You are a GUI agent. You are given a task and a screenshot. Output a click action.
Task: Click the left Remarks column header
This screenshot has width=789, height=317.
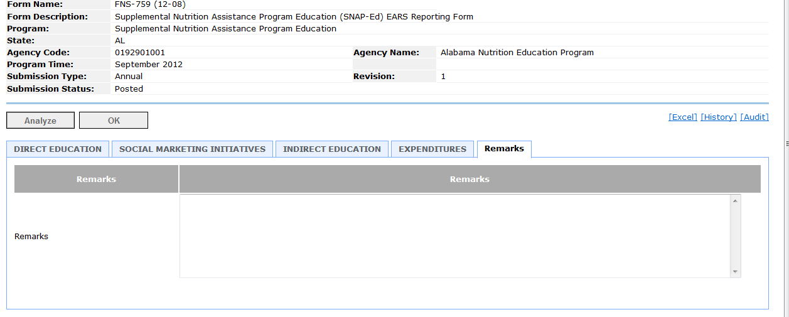pos(96,180)
